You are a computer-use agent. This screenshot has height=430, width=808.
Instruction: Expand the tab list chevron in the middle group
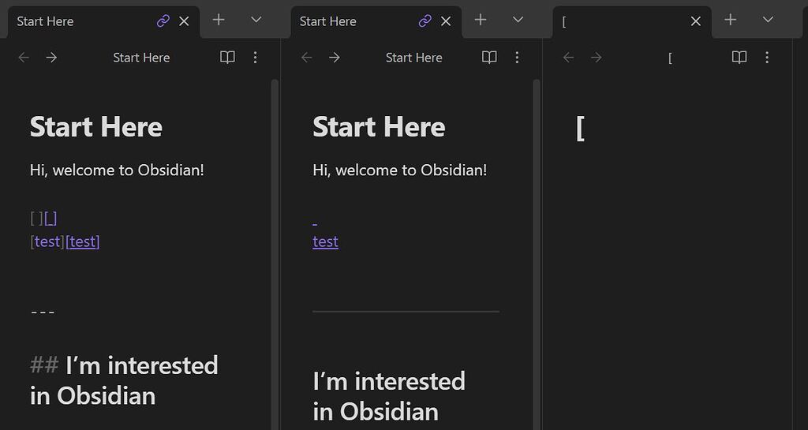point(518,21)
